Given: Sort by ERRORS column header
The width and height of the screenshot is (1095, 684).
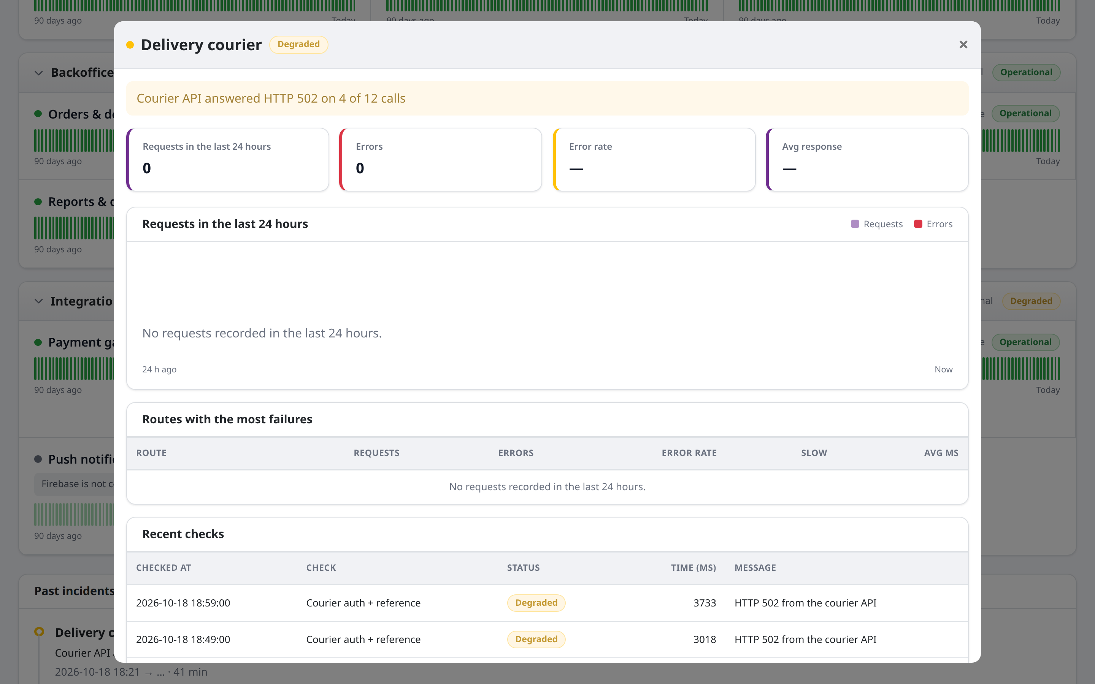Looking at the screenshot, I should (516, 453).
